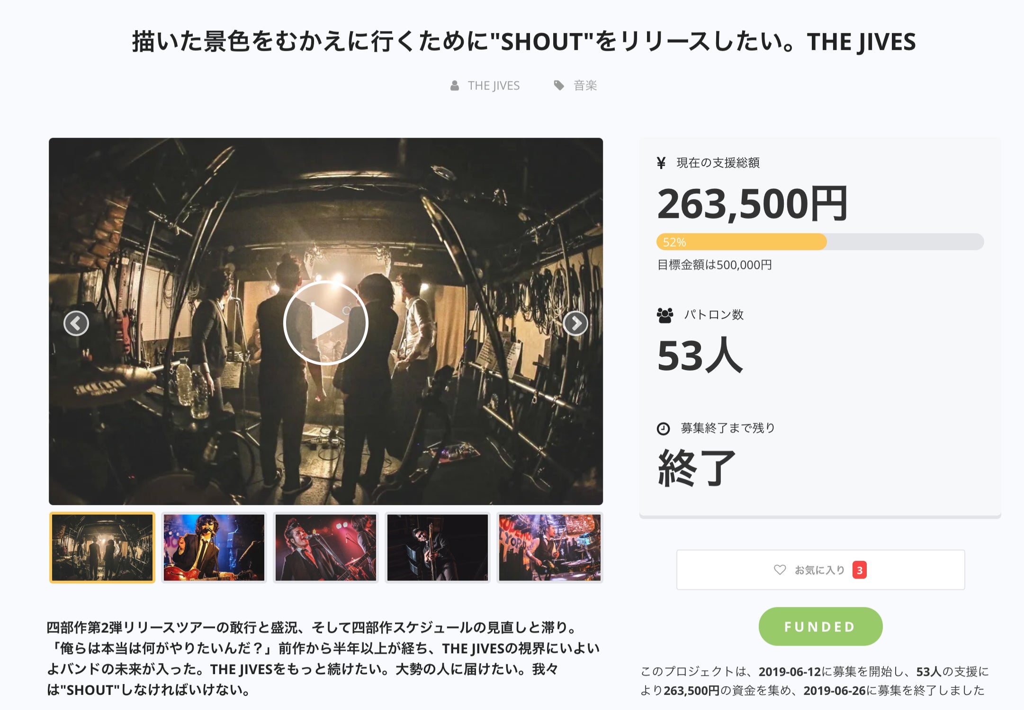Open THE JIVES author link

point(494,86)
